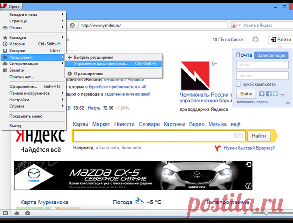The image size is (293, 223).
Task: Choose Показывать меню entry
Action: click(33, 116)
